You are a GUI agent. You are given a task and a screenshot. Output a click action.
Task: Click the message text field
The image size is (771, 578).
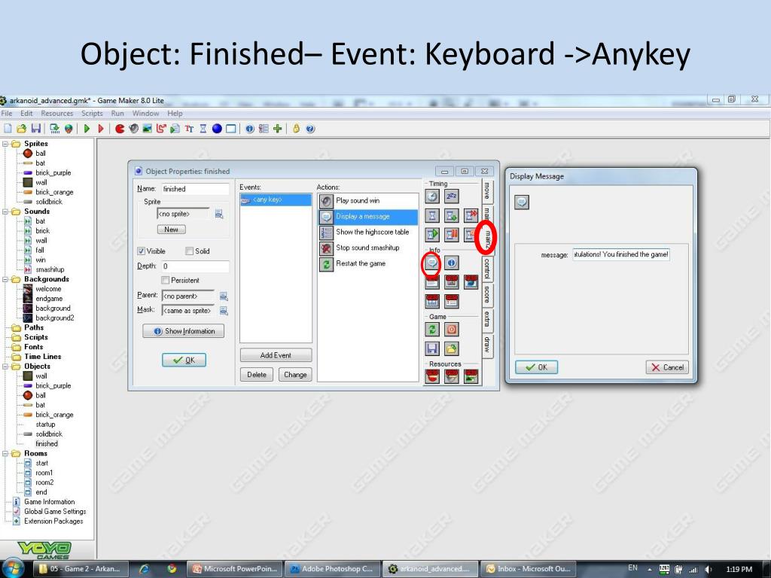click(621, 254)
